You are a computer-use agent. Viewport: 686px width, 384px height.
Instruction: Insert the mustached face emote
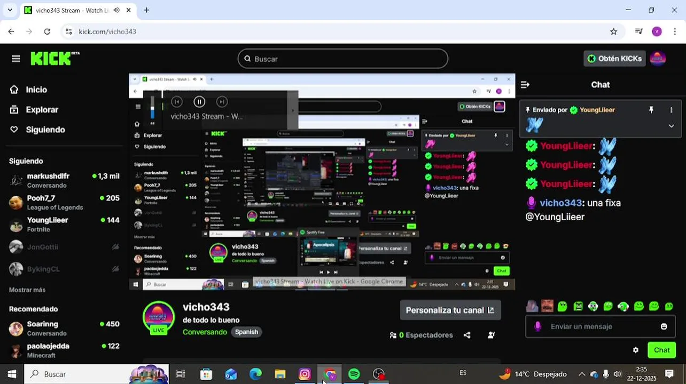coord(547,306)
